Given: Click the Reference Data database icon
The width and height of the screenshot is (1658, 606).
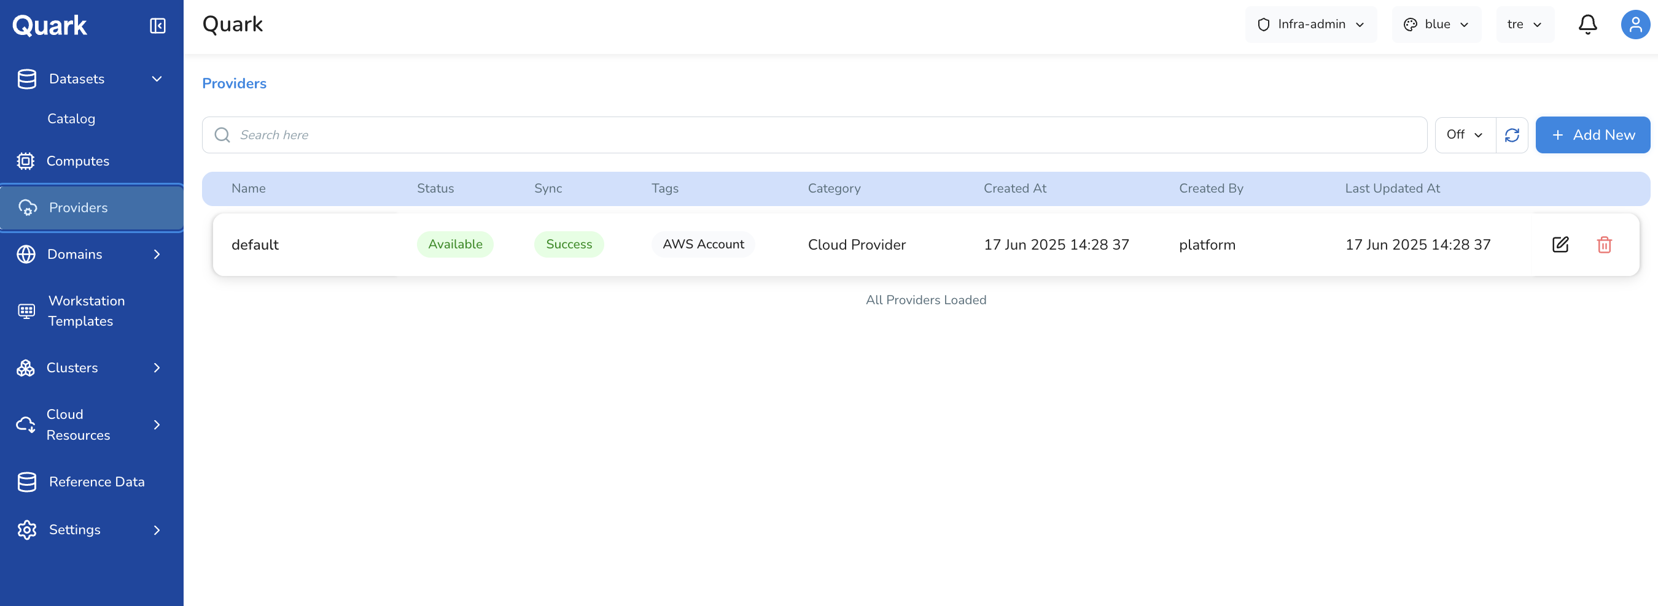Looking at the screenshot, I should [27, 482].
